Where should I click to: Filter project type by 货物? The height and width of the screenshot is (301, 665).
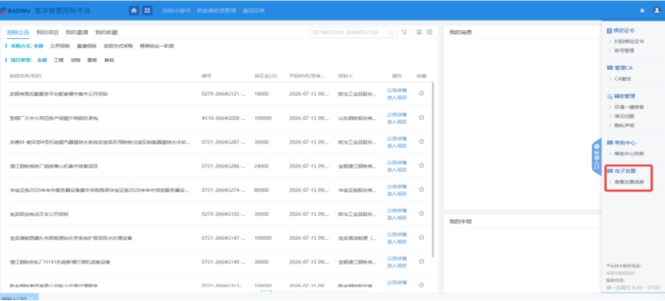(75, 60)
